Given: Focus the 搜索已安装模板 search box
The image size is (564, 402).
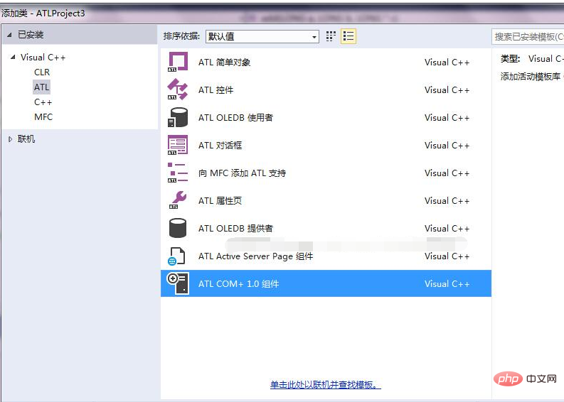Looking at the screenshot, I should pos(528,37).
